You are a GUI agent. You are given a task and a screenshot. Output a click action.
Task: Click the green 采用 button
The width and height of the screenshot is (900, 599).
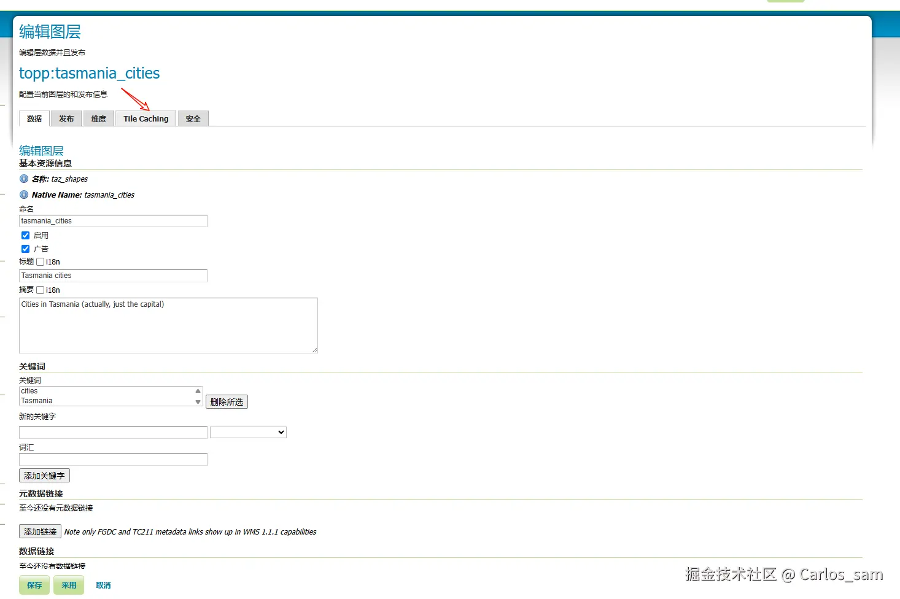(x=69, y=585)
